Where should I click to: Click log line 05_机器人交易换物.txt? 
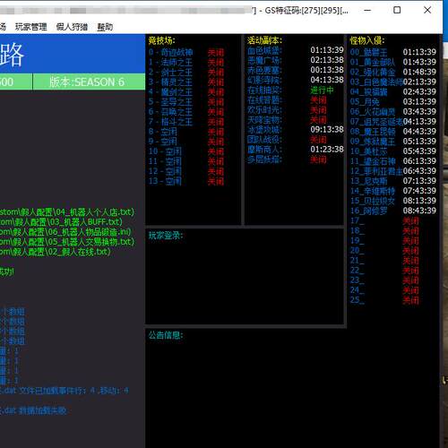coord(67,242)
